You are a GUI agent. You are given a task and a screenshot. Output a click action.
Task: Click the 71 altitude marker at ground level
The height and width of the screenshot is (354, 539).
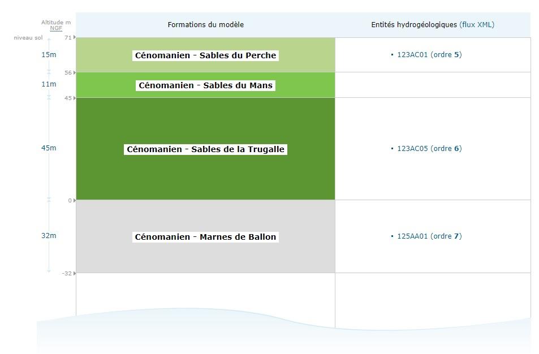click(68, 37)
